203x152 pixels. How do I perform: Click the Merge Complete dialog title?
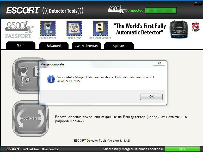[x=52, y=64]
